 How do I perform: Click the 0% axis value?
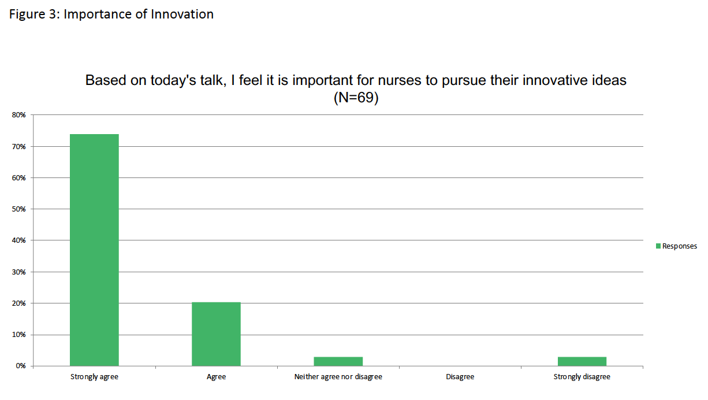click(20, 366)
